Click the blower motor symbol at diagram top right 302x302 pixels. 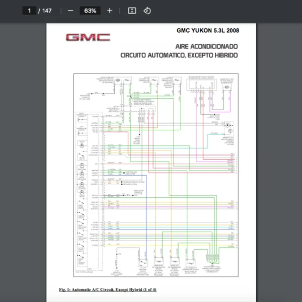pos(227,87)
